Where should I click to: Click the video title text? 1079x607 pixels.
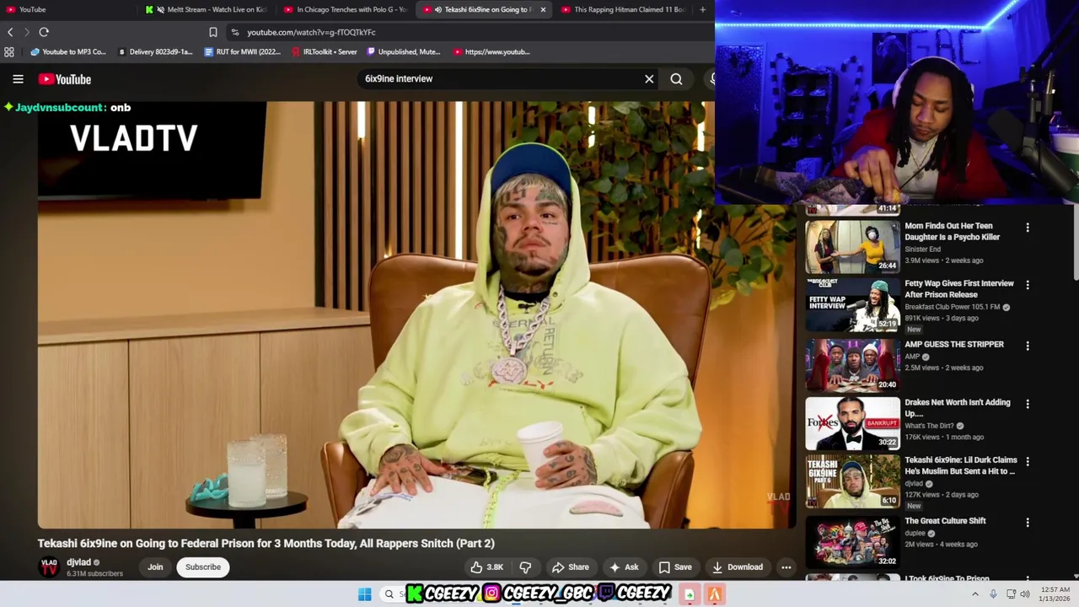pos(266,544)
